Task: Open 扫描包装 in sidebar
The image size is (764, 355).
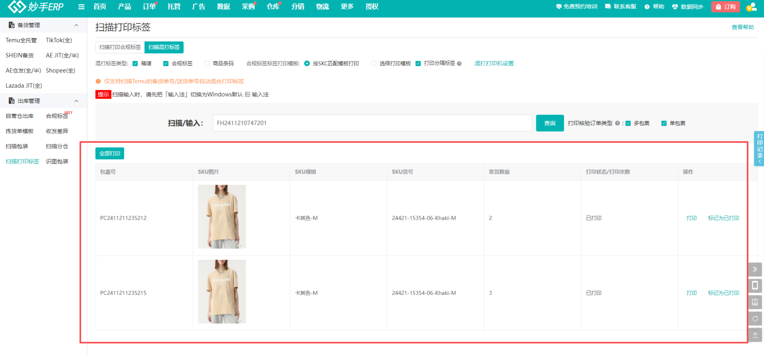Action: (17, 146)
